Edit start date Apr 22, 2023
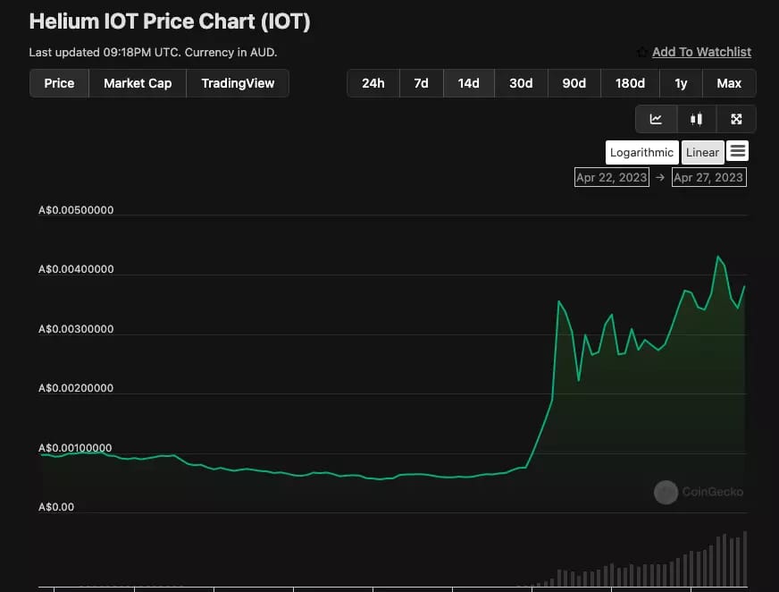779x592 pixels. [x=612, y=177]
